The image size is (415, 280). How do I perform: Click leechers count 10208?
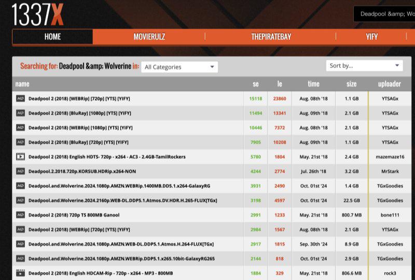pos(280,142)
